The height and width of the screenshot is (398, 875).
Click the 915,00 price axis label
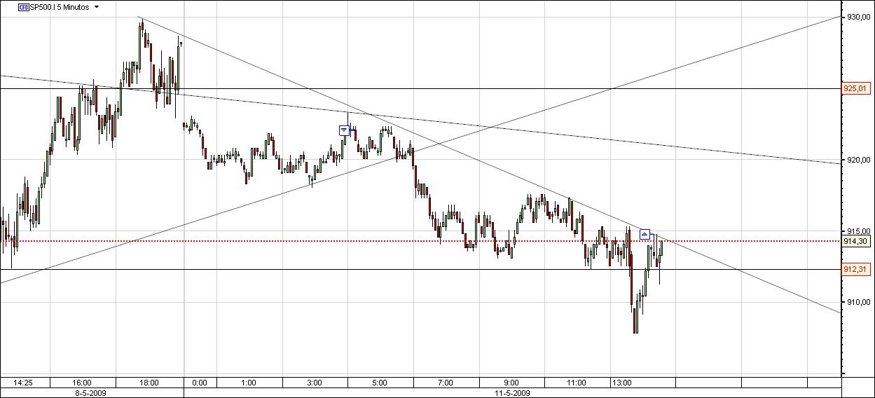click(857, 231)
